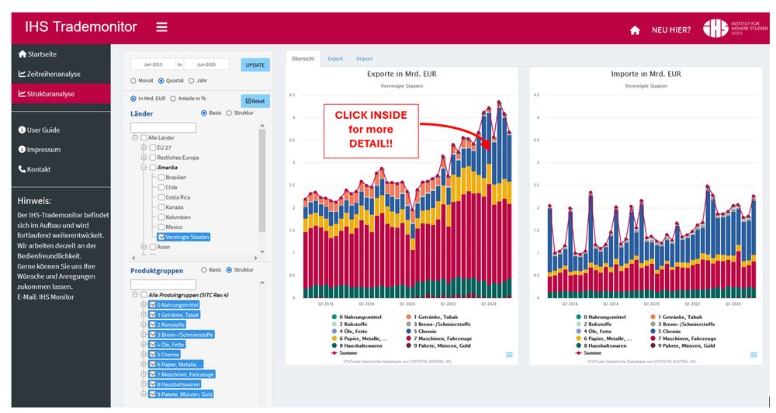The image size is (776, 413).
Task: Select In Mrd. EUR radio option
Action: 133,99
